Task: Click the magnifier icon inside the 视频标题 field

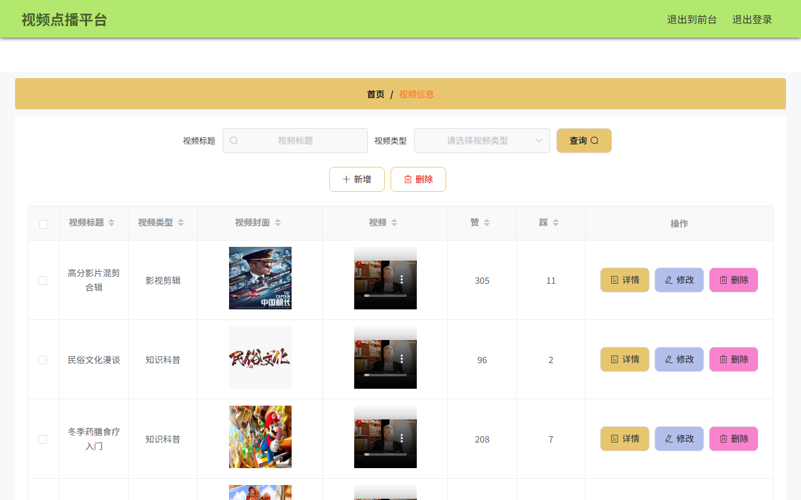Action: click(234, 141)
